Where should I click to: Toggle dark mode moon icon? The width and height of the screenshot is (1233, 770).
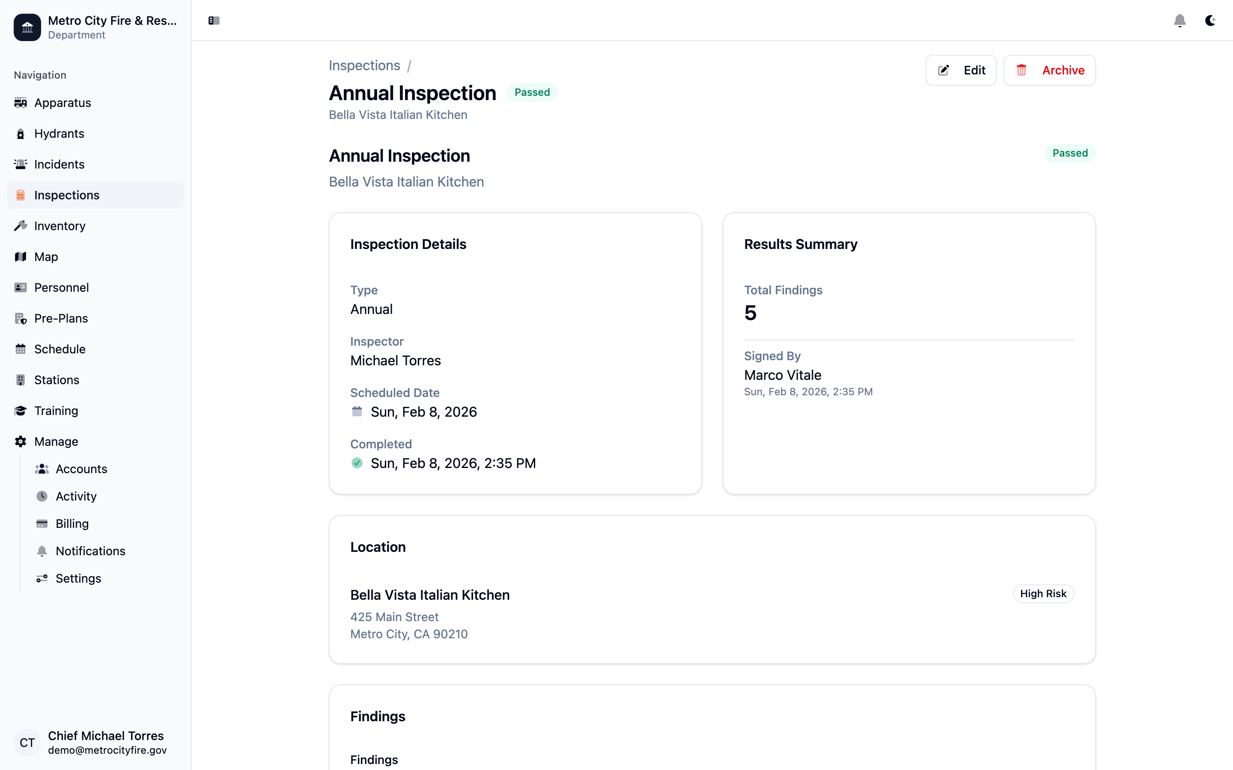pos(1210,21)
